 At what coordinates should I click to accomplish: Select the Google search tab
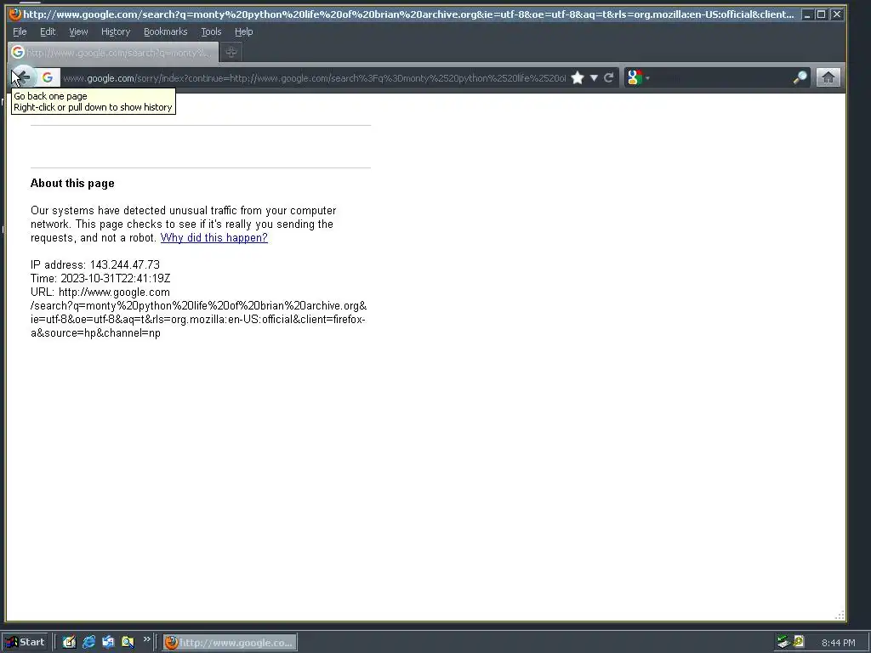pos(113,52)
